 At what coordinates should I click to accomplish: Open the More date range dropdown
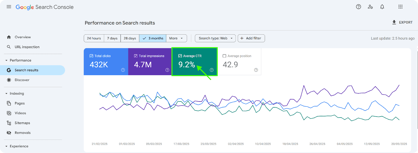point(176,38)
